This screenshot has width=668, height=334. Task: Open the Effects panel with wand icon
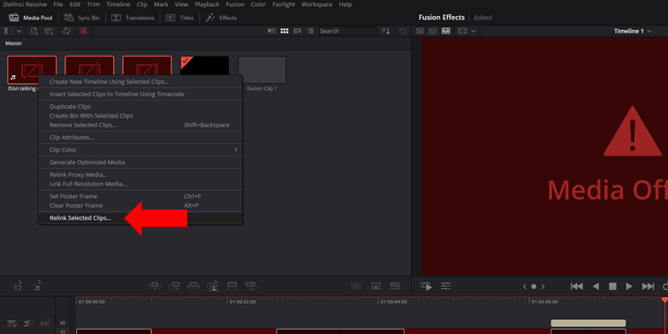(x=222, y=18)
